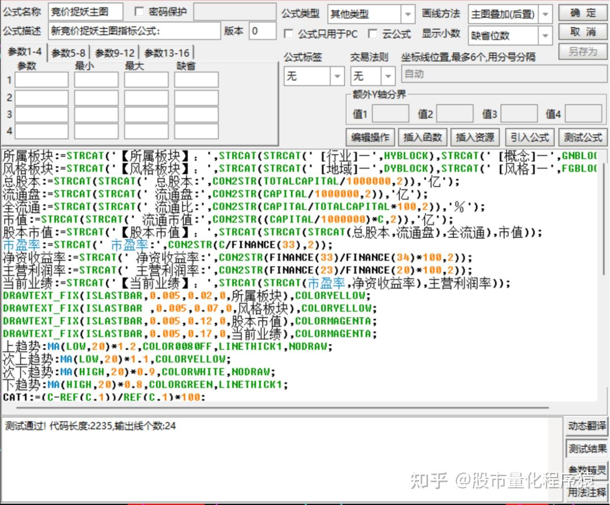
Task: Click parameter row 3 缺省 field
Action: [x=196, y=114]
